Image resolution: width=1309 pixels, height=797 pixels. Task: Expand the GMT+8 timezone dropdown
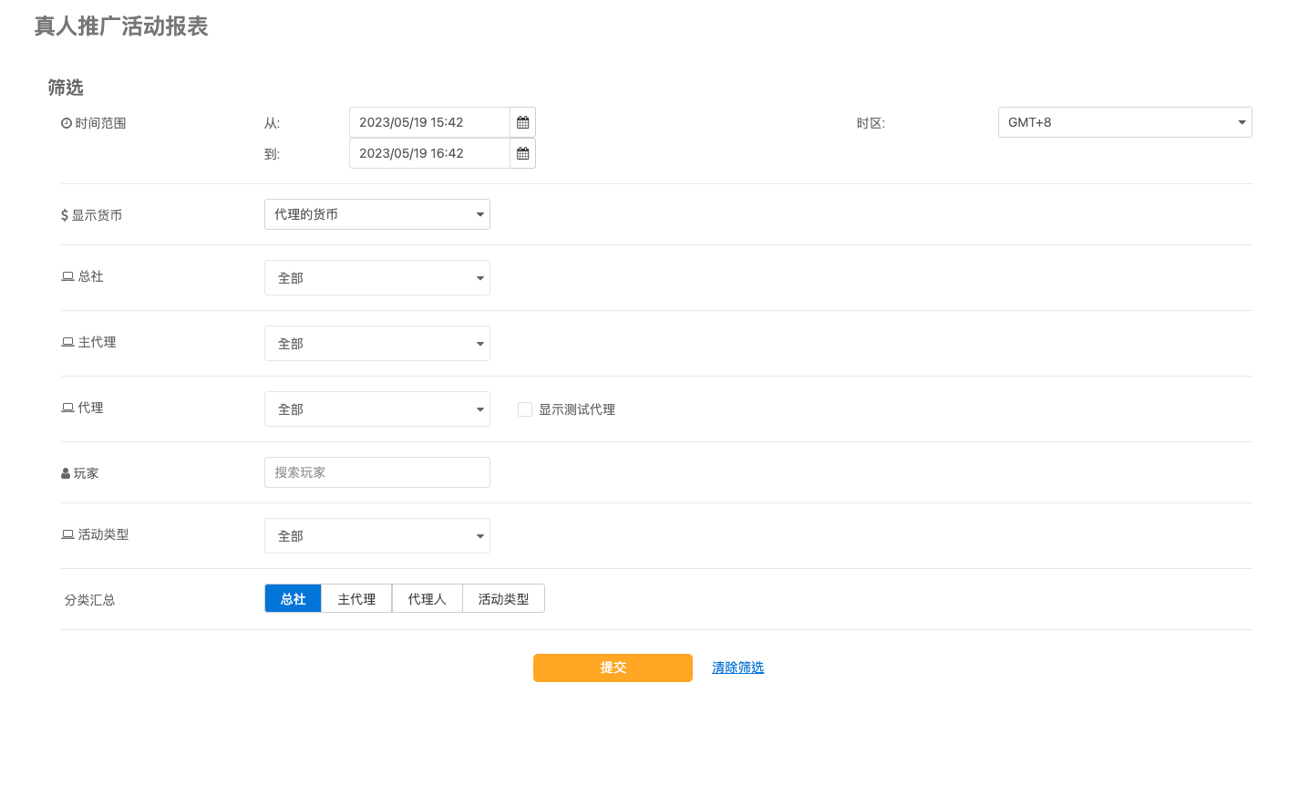tap(1124, 122)
